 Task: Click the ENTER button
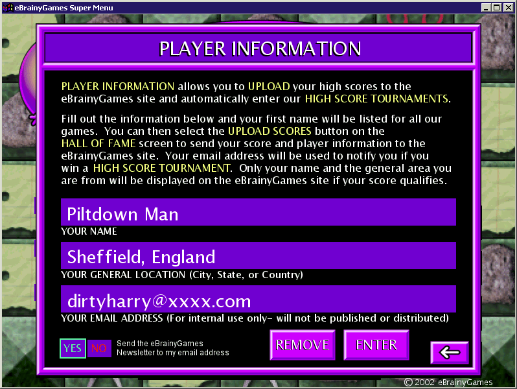[376, 345]
